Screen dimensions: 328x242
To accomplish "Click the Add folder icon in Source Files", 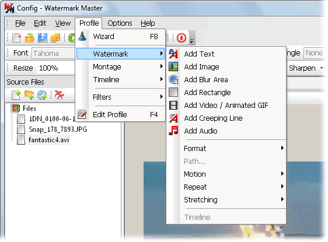I will pos(29,95).
